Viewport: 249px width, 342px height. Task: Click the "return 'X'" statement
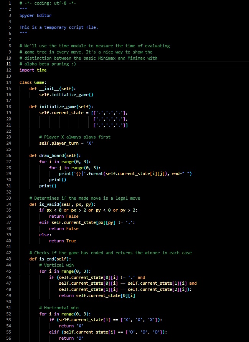(71, 326)
